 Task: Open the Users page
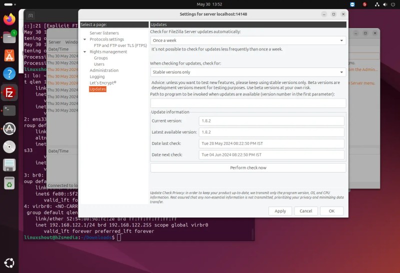(99, 64)
